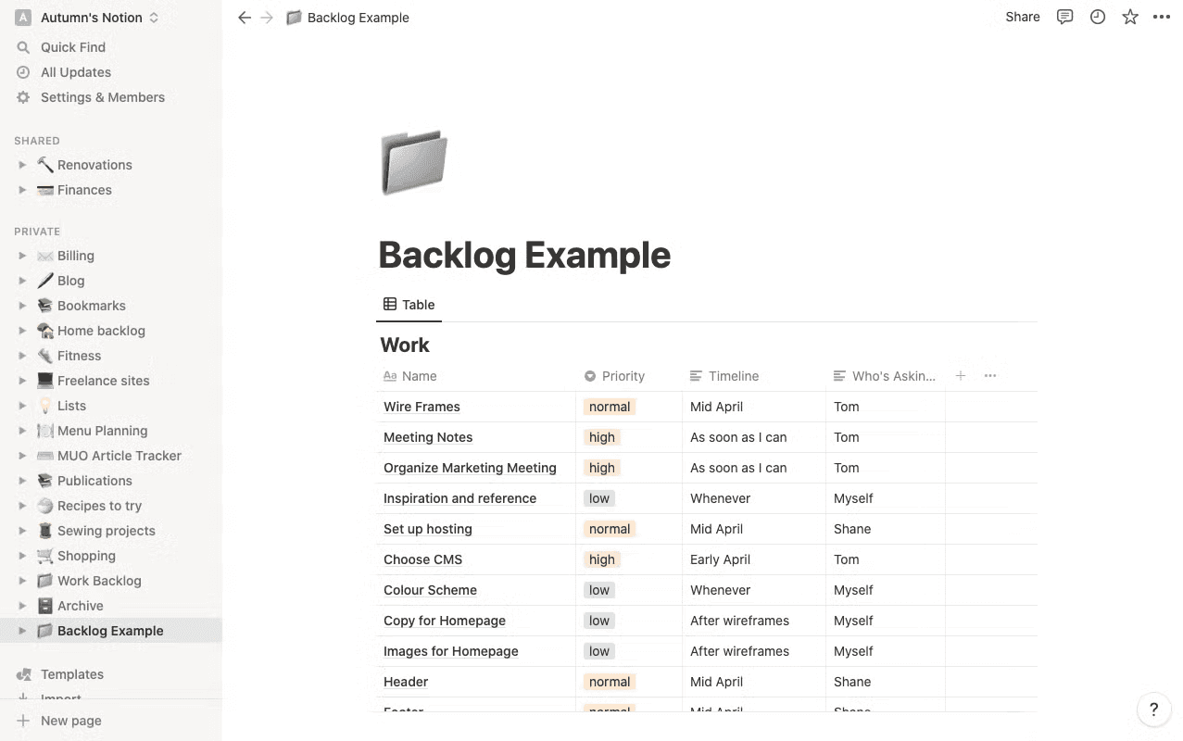The image size is (1183, 741).
Task: Open table column options with the small ellipsis
Action: (990, 375)
